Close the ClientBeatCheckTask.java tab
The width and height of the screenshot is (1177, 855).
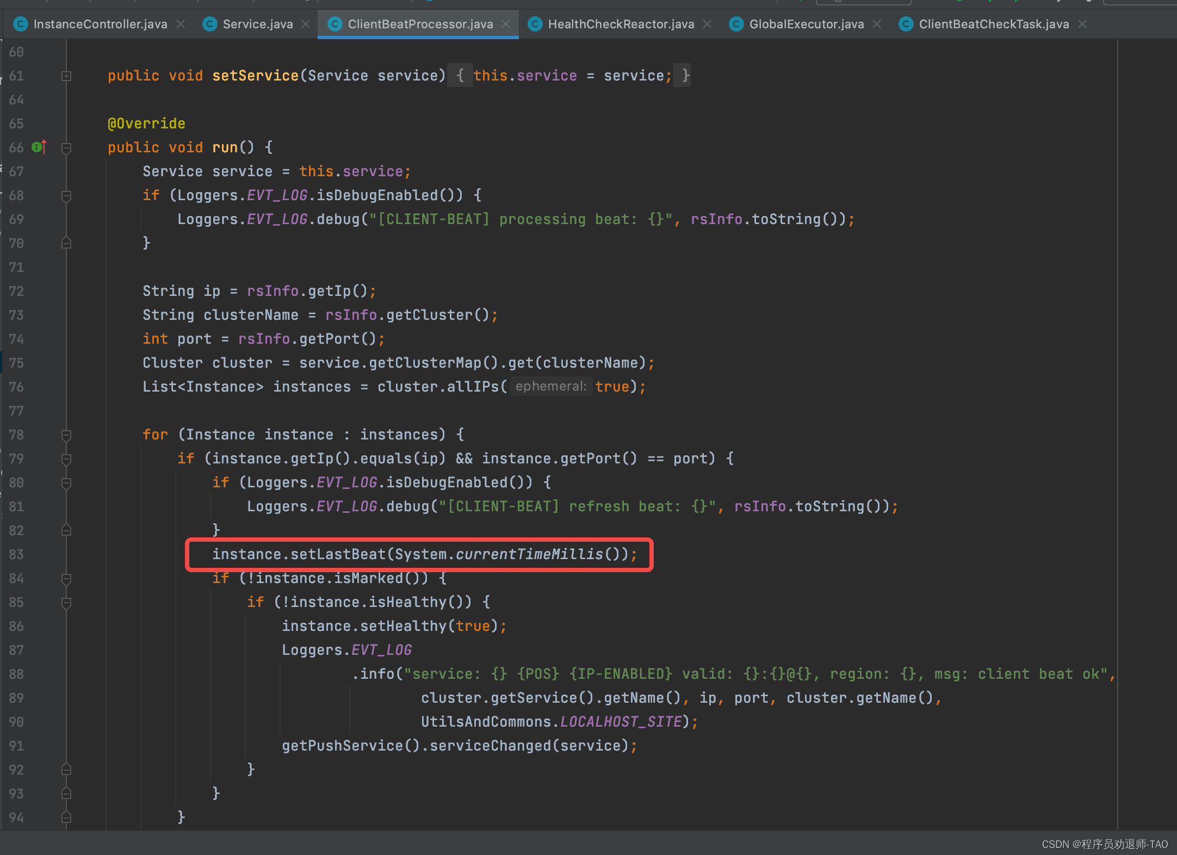coord(1082,24)
